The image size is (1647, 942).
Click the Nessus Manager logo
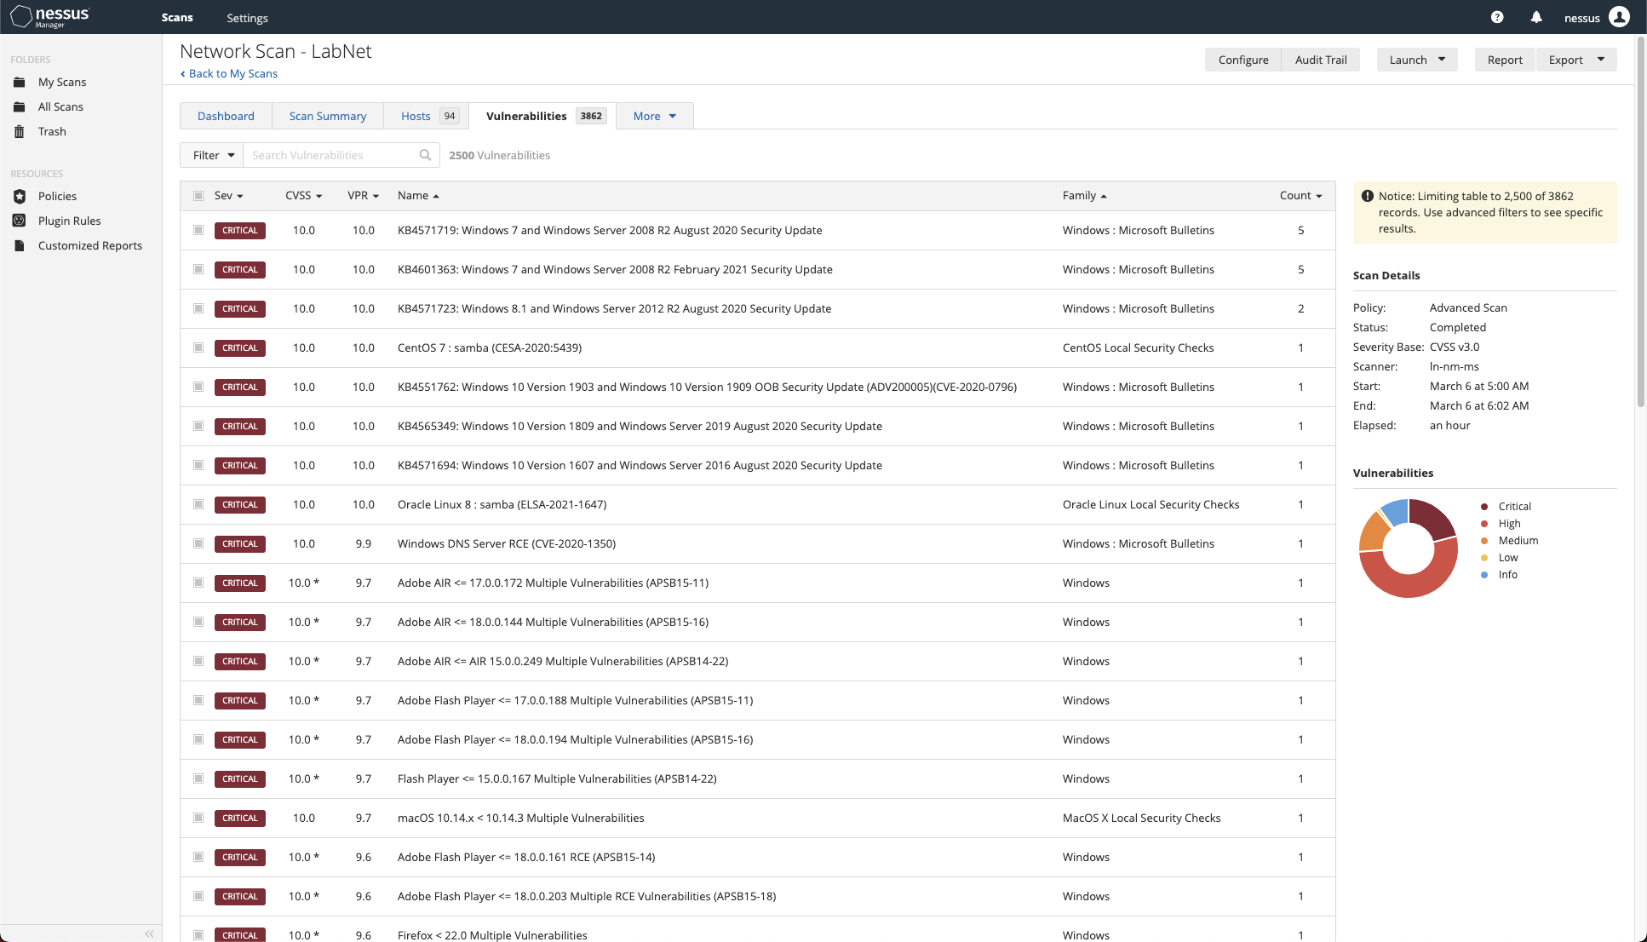[49, 16]
